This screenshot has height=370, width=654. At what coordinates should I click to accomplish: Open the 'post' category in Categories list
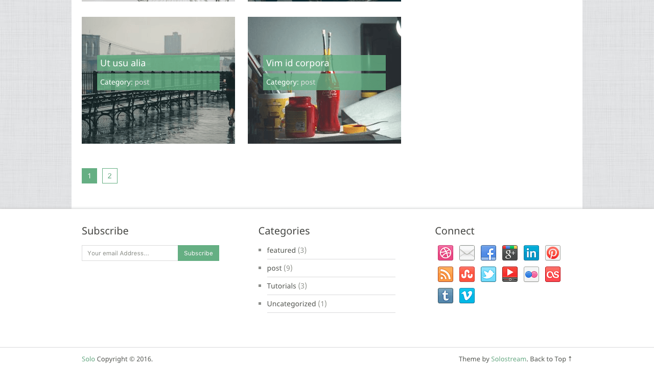pyautogui.click(x=274, y=268)
